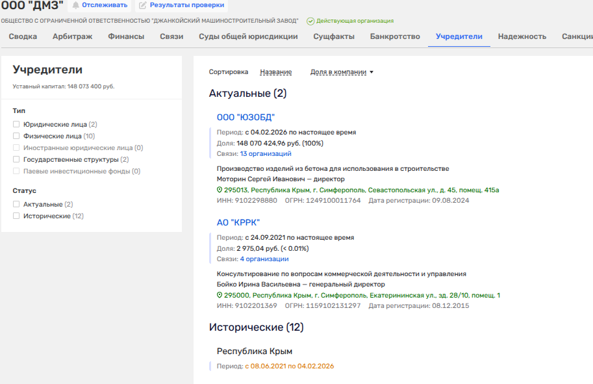
Task: Click the Отслеживать button
Action: coord(99,5)
